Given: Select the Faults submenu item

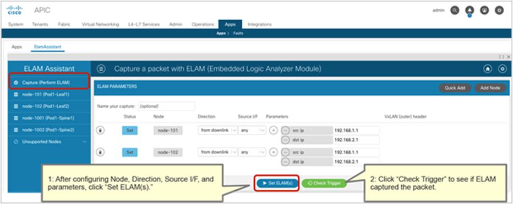Looking at the screenshot, I should (238, 33).
